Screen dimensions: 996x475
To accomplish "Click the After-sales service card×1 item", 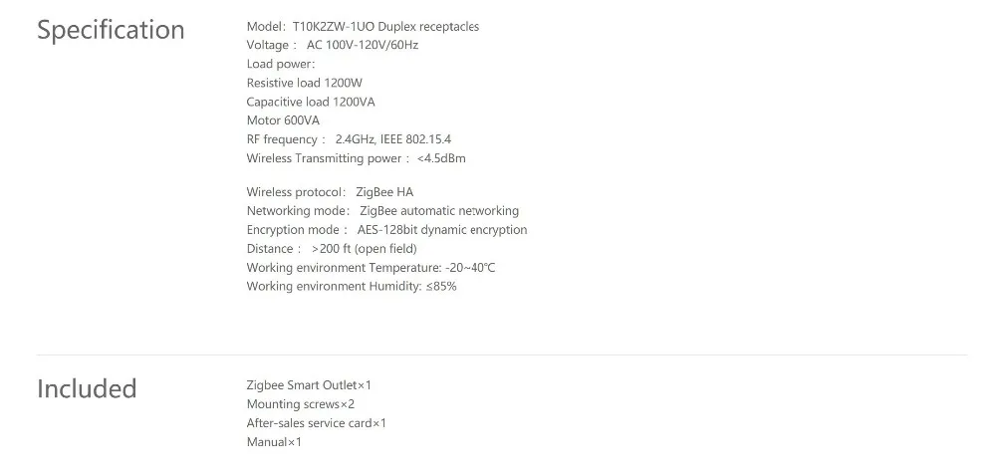I will click(x=317, y=423).
